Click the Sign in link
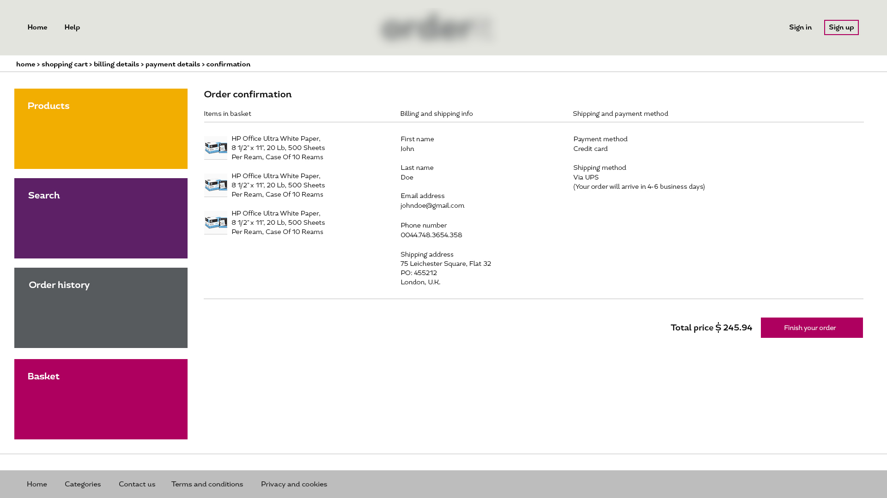The height and width of the screenshot is (498, 887). point(800,27)
